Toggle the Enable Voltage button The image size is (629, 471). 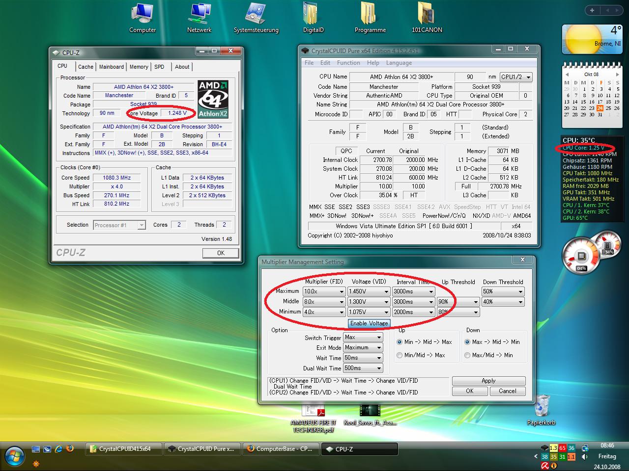pos(369,323)
